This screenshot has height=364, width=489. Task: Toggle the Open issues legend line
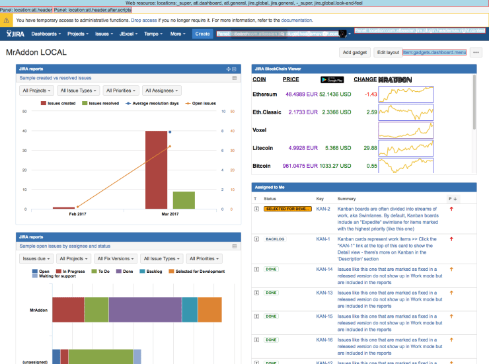[201, 104]
